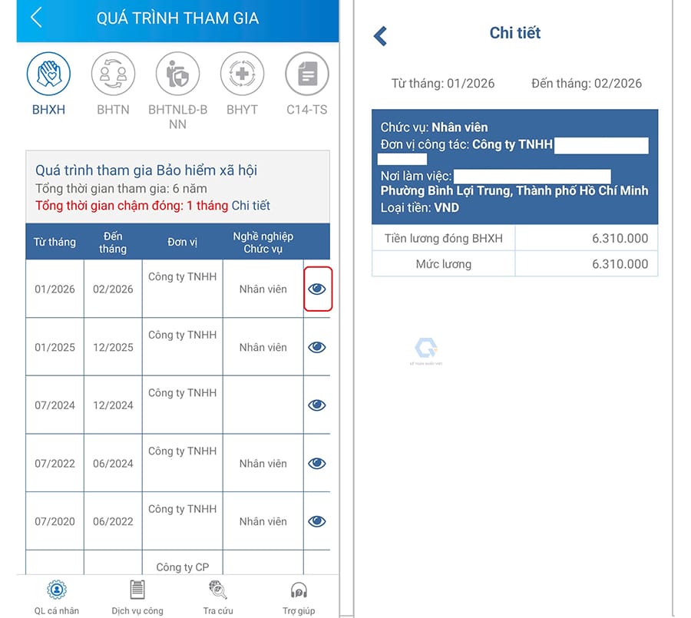Open the Trợ giúp help tab

click(299, 590)
